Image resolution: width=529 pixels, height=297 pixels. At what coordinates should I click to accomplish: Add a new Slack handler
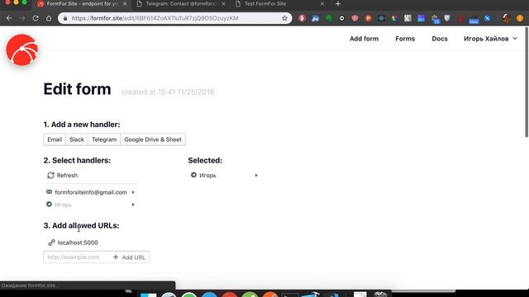click(x=77, y=139)
